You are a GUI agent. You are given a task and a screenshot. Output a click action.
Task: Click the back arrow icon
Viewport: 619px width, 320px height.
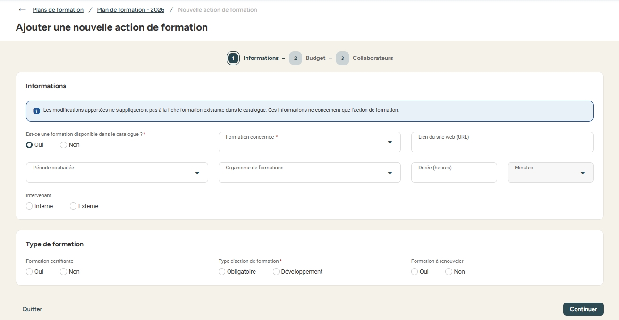pyautogui.click(x=22, y=10)
